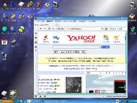The height and width of the screenshot is (103, 137).
Task: Open the View menu in Opera
Action: click(x=58, y=21)
